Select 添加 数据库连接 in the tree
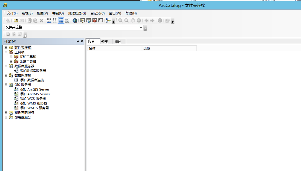 32,80
